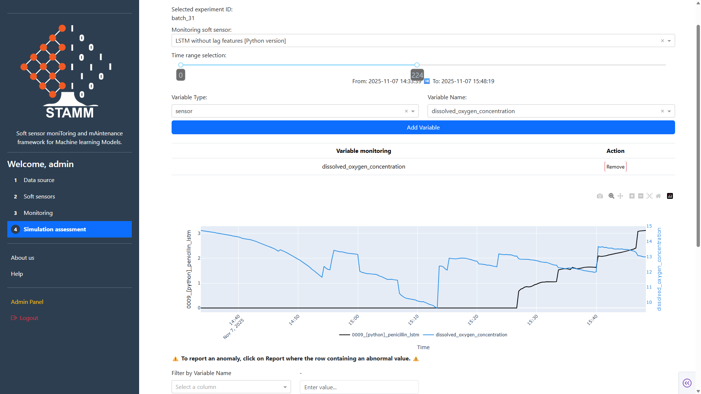Download plot as PNG camera icon
This screenshot has width=701, height=394.
pyautogui.click(x=600, y=196)
